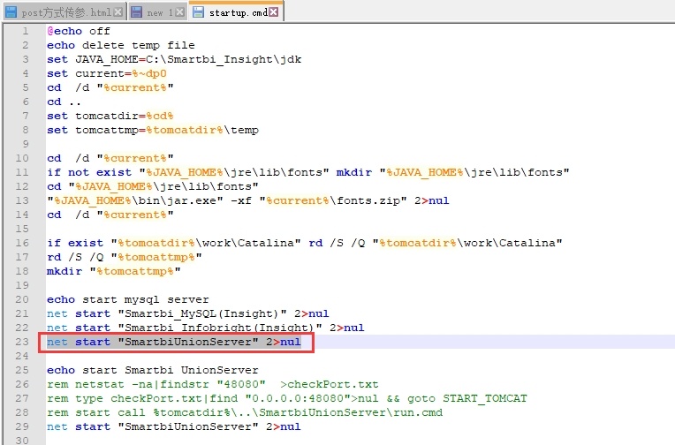The image size is (675, 445).
Task: Click the 'rem netstat -na|findstr' line
Action: click(212, 384)
